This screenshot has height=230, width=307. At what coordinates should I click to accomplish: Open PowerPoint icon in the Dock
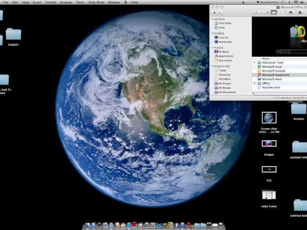coord(188,225)
